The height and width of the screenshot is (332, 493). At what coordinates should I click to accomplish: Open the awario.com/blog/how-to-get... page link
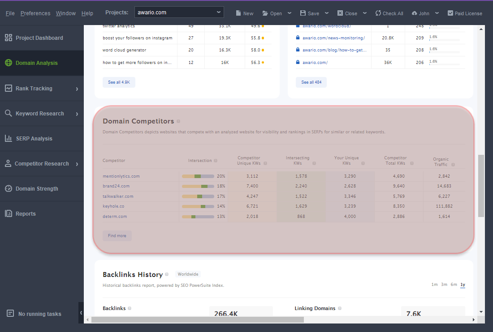tap(334, 50)
